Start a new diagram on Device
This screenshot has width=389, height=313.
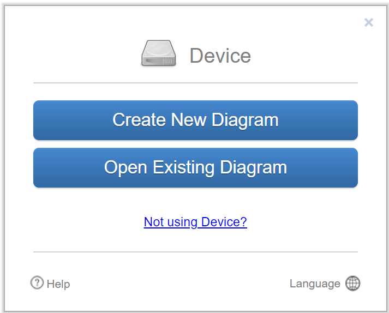[195, 120]
